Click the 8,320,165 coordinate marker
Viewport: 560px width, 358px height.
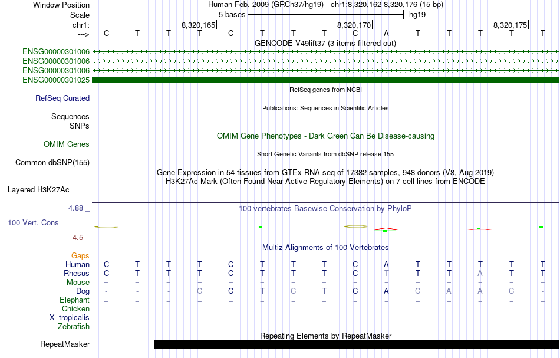coord(198,25)
